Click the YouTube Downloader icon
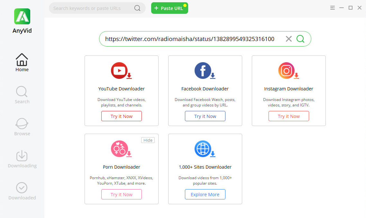 tap(121, 71)
